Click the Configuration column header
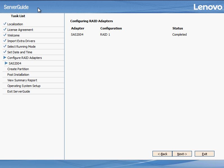 pos(111,28)
